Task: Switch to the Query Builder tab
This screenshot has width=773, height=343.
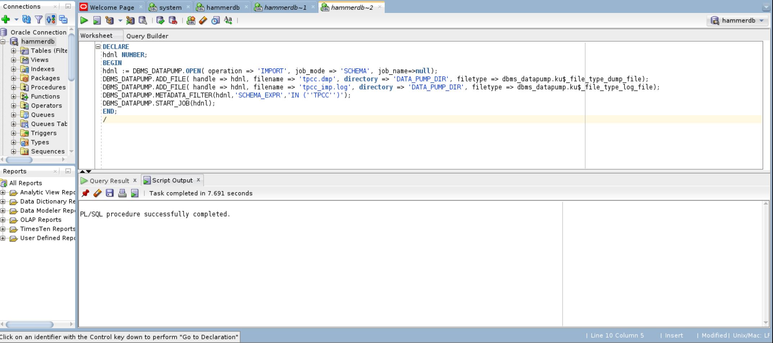Action: tap(147, 36)
